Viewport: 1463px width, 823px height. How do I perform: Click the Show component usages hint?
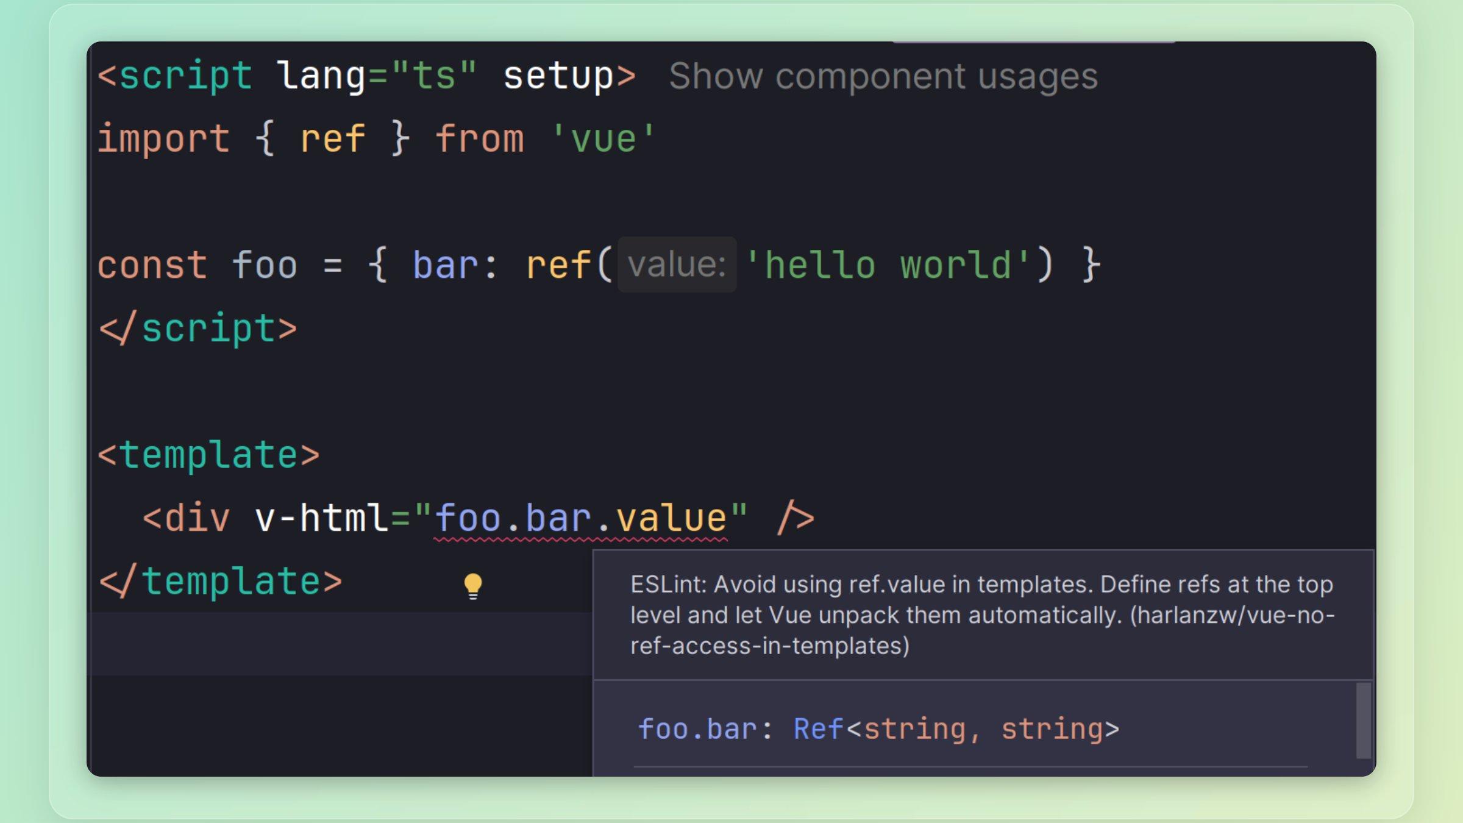click(x=883, y=77)
